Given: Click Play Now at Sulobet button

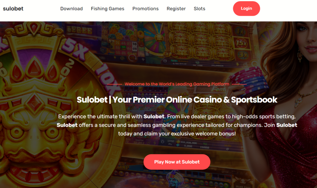Looking at the screenshot, I should 177,162.
